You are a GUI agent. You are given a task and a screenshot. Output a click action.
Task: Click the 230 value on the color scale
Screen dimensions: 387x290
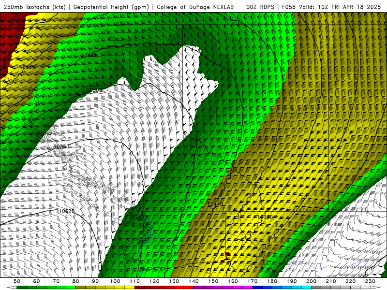pos(371,281)
